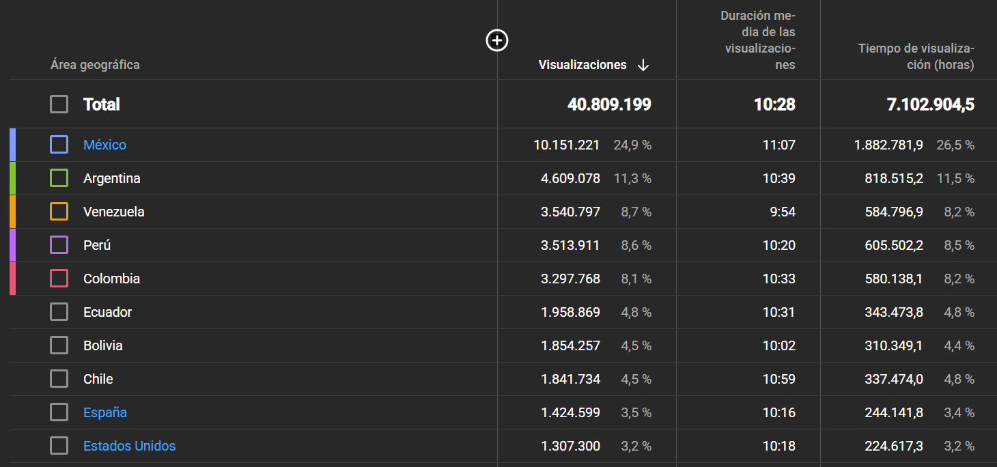The width and height of the screenshot is (997, 467).
Task: Sort by the Visualizaciones column header
Action: 582,65
